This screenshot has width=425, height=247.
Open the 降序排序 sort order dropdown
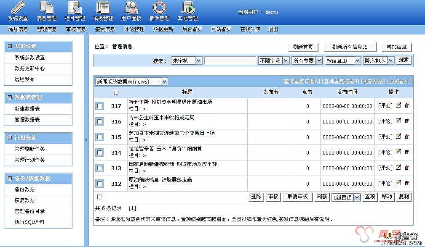click(x=378, y=60)
